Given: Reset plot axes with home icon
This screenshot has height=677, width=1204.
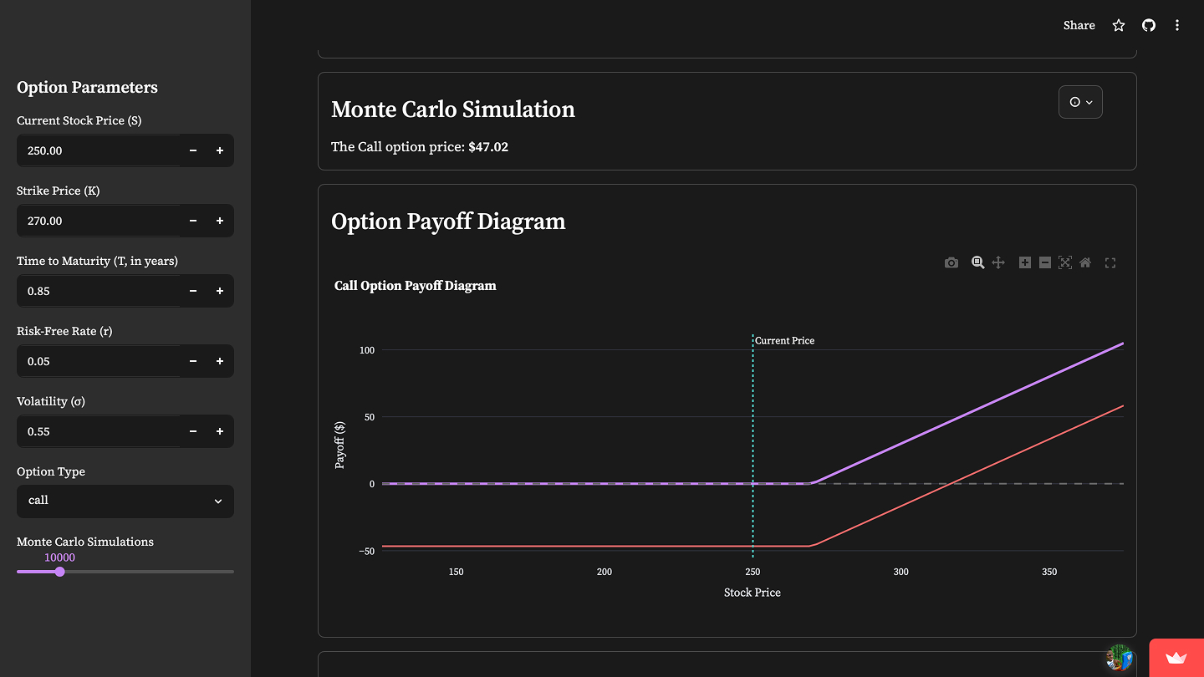Looking at the screenshot, I should click(x=1085, y=262).
